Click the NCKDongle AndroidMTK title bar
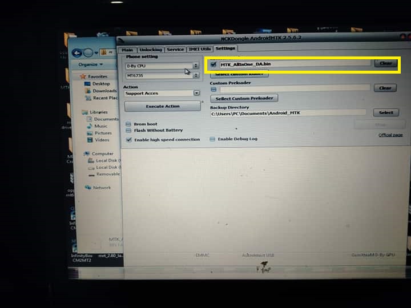Image resolution: width=411 pixels, height=308 pixels. (261, 39)
